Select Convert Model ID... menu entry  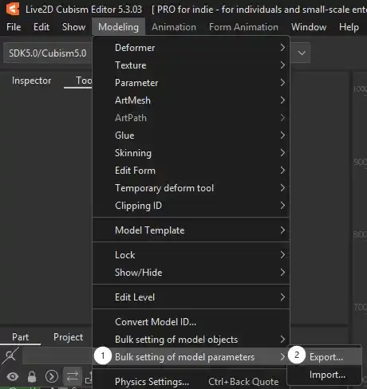pyautogui.click(x=191, y=322)
